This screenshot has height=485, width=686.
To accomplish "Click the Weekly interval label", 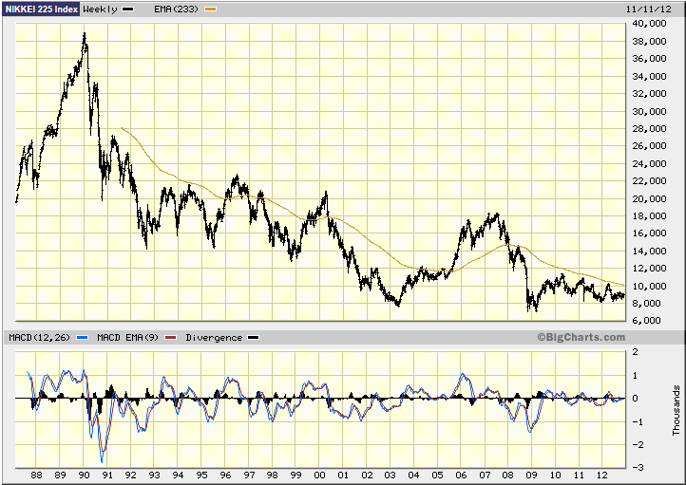I will pos(100,9).
